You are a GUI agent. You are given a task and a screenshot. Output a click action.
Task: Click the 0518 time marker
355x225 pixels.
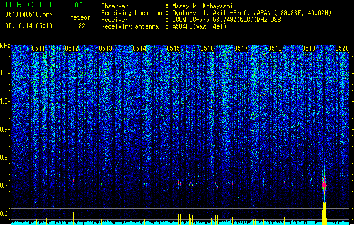(275, 48)
